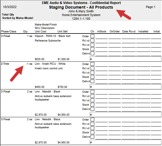Select the '1 ea' quantity value
The width and height of the screenshot is (162, 146).
(x=30, y=36)
